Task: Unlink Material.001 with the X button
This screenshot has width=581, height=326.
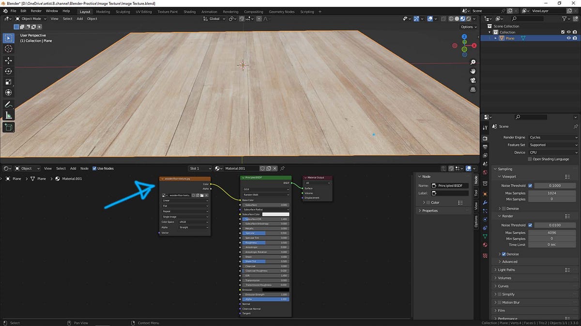Action: [x=275, y=168]
